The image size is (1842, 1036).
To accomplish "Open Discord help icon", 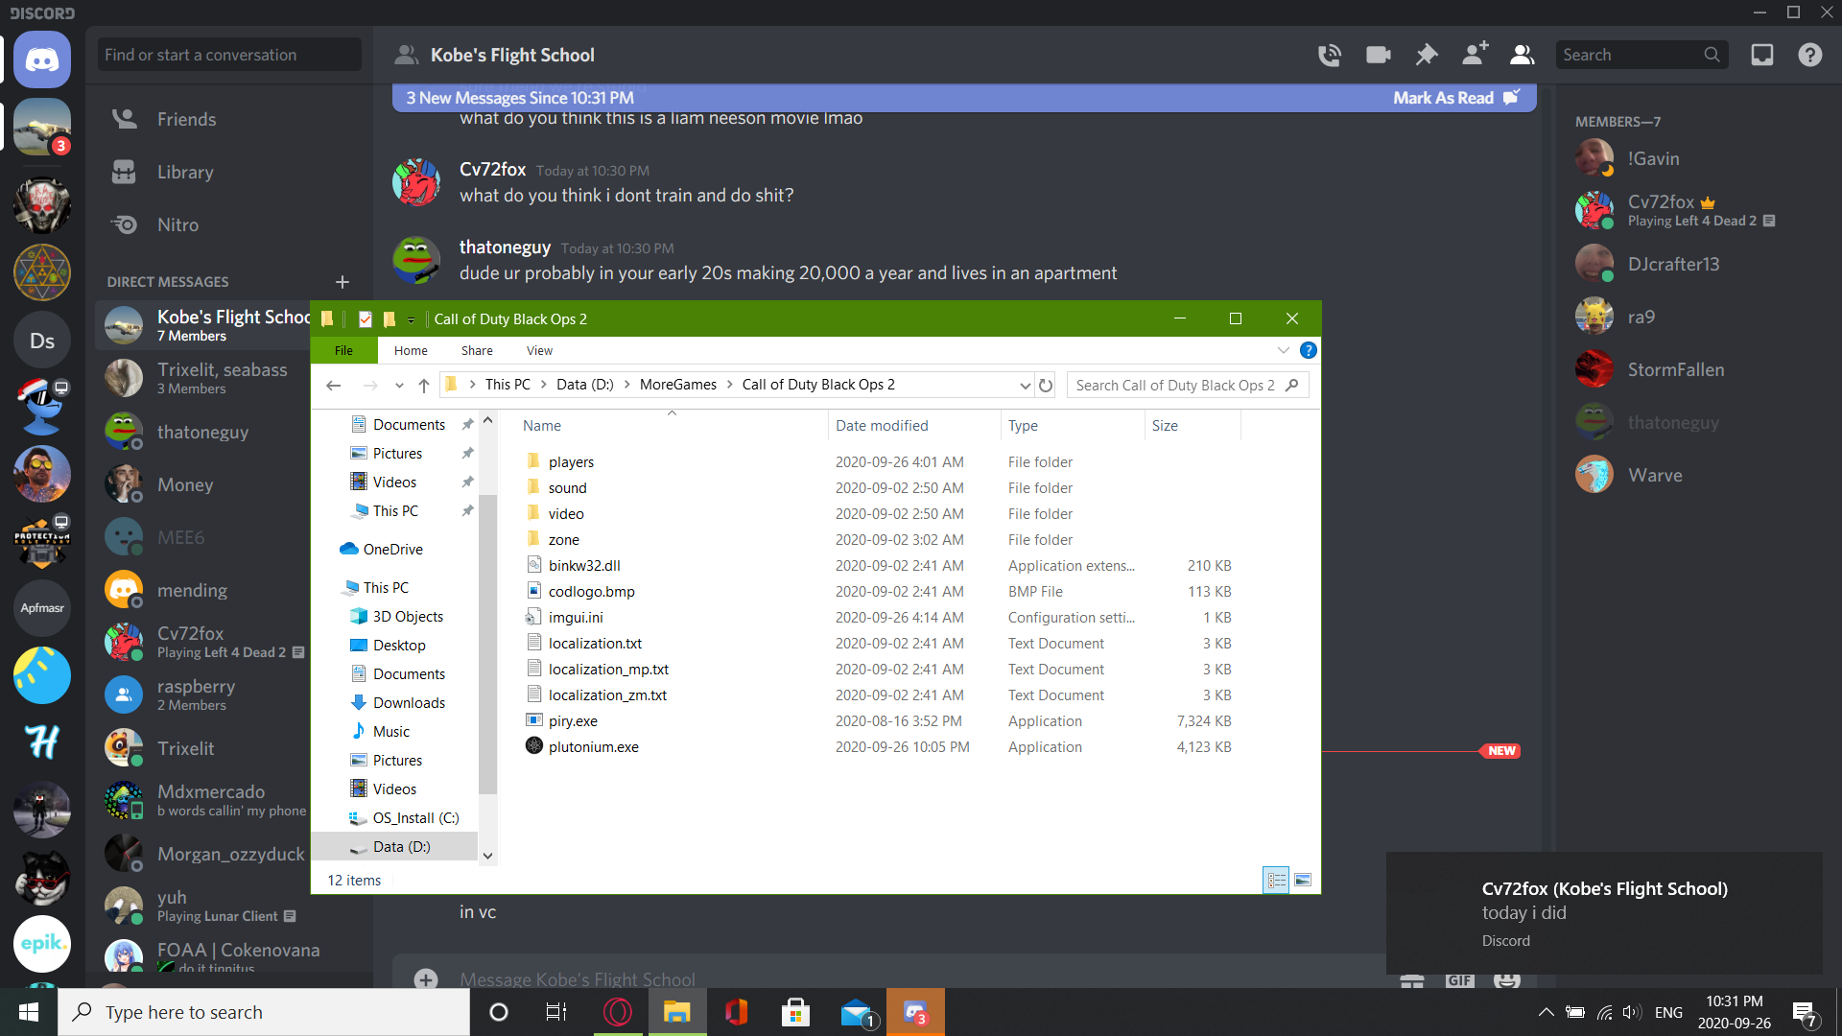I will 1810,55.
